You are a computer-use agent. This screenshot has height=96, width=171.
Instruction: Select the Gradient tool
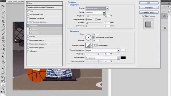[3, 49]
